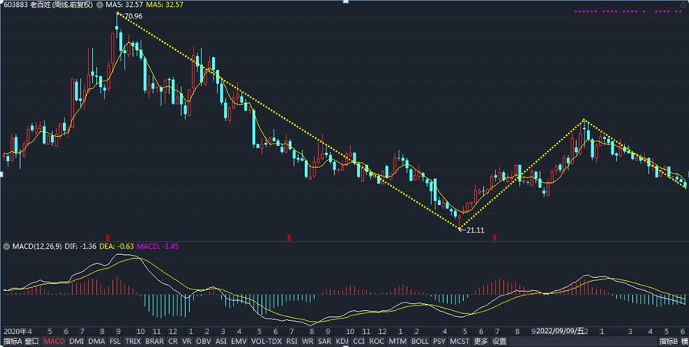Select the ASI indicator tab
Image resolution: width=689 pixels, height=347 pixels.
point(221,342)
